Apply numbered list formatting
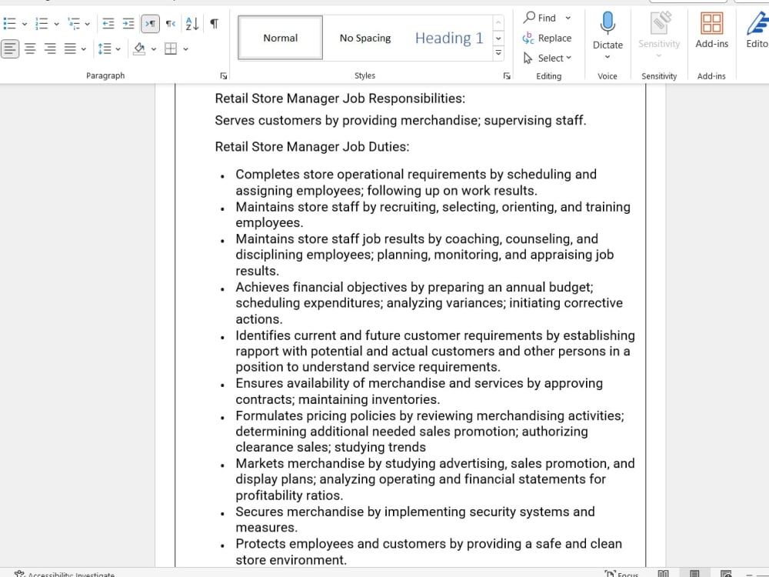Image resolution: width=769 pixels, height=577 pixels. 40,23
